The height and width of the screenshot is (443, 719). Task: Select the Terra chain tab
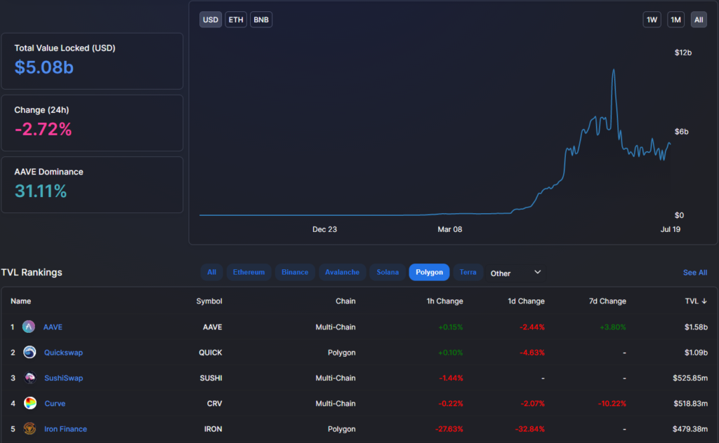(468, 272)
